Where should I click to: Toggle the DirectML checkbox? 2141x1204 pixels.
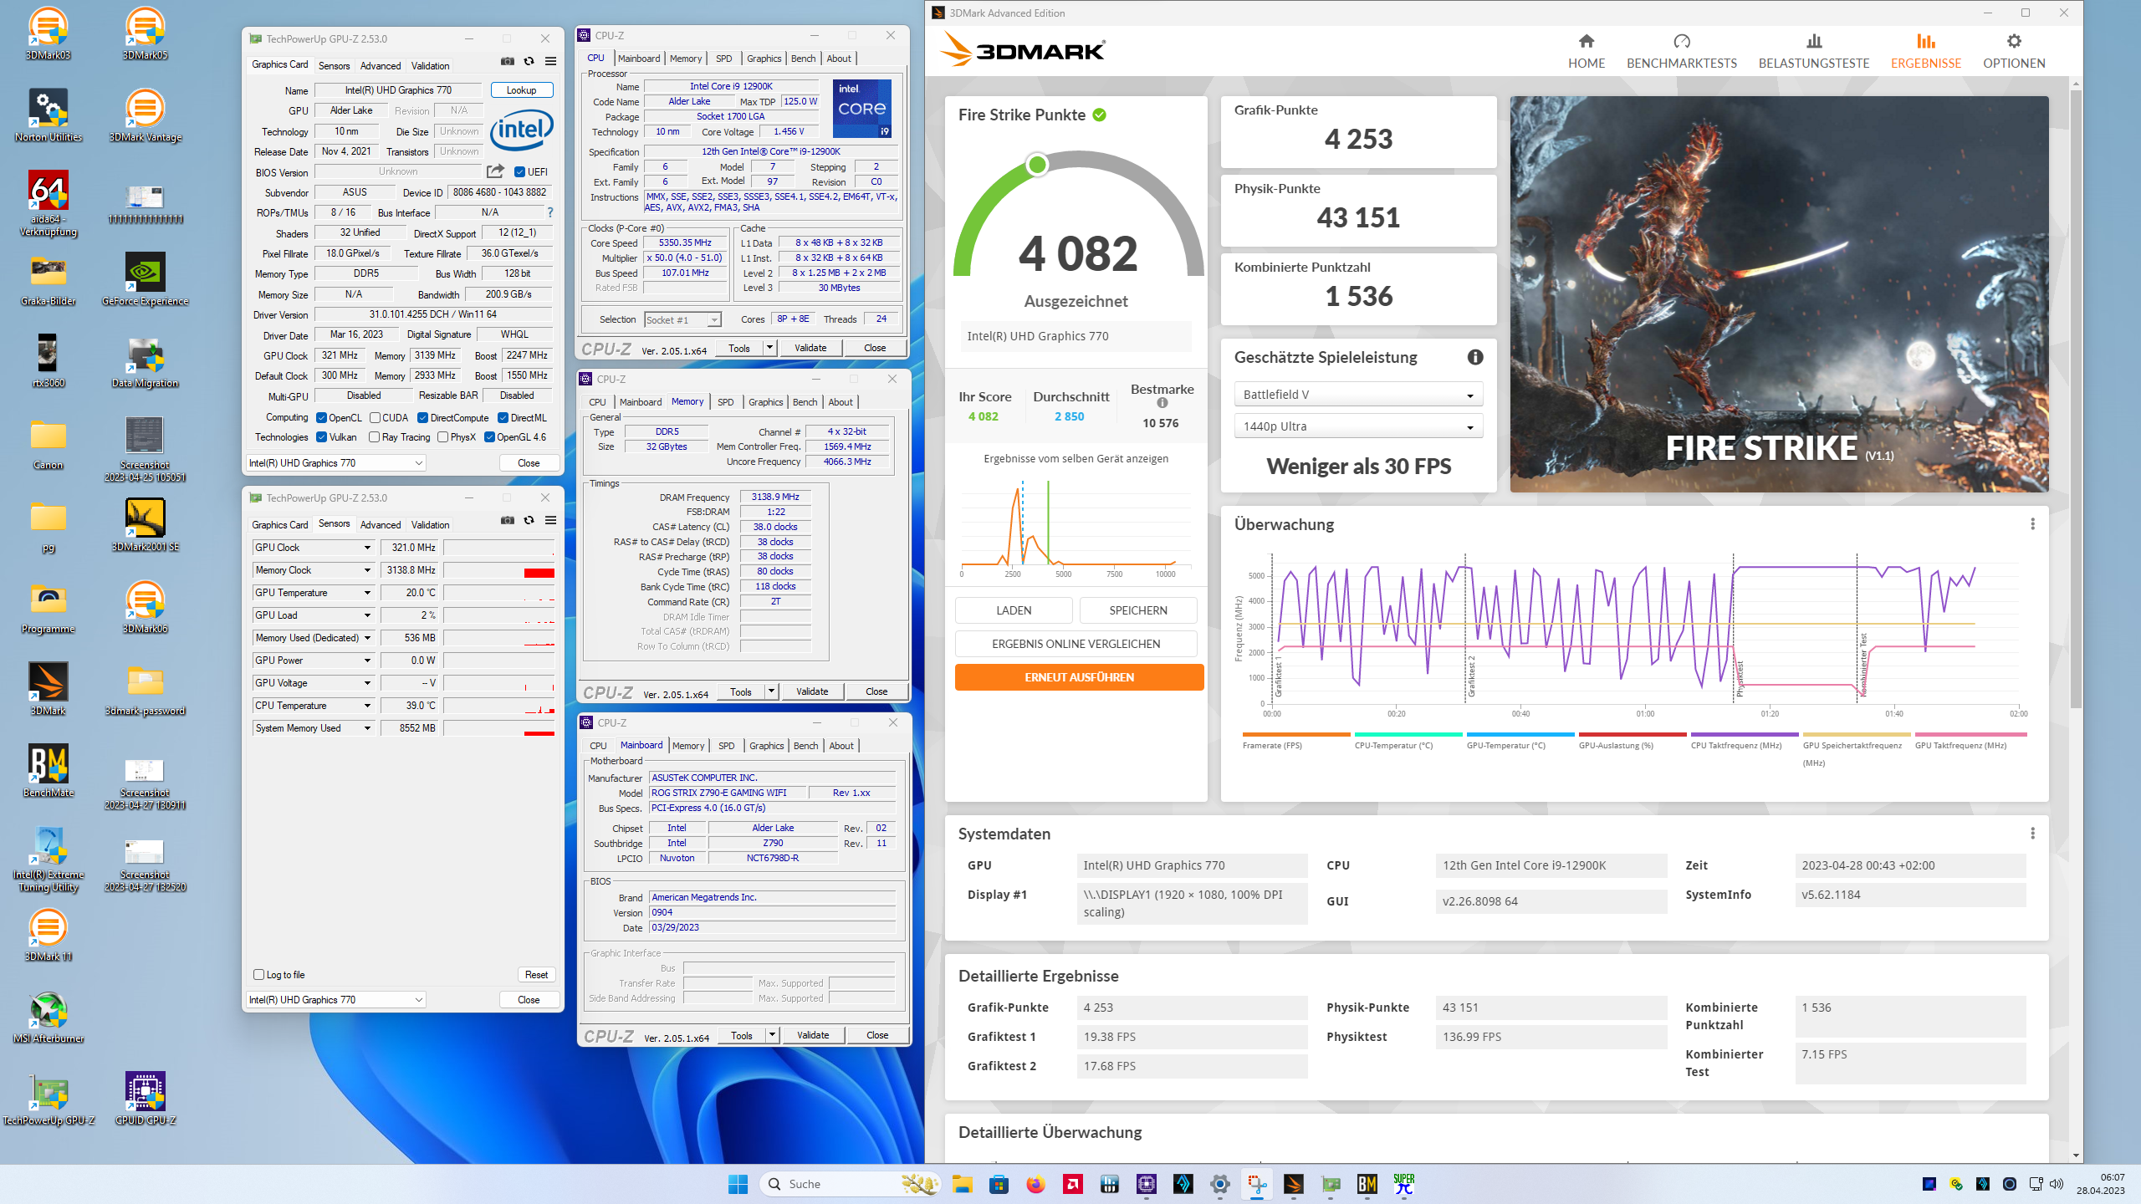[503, 418]
